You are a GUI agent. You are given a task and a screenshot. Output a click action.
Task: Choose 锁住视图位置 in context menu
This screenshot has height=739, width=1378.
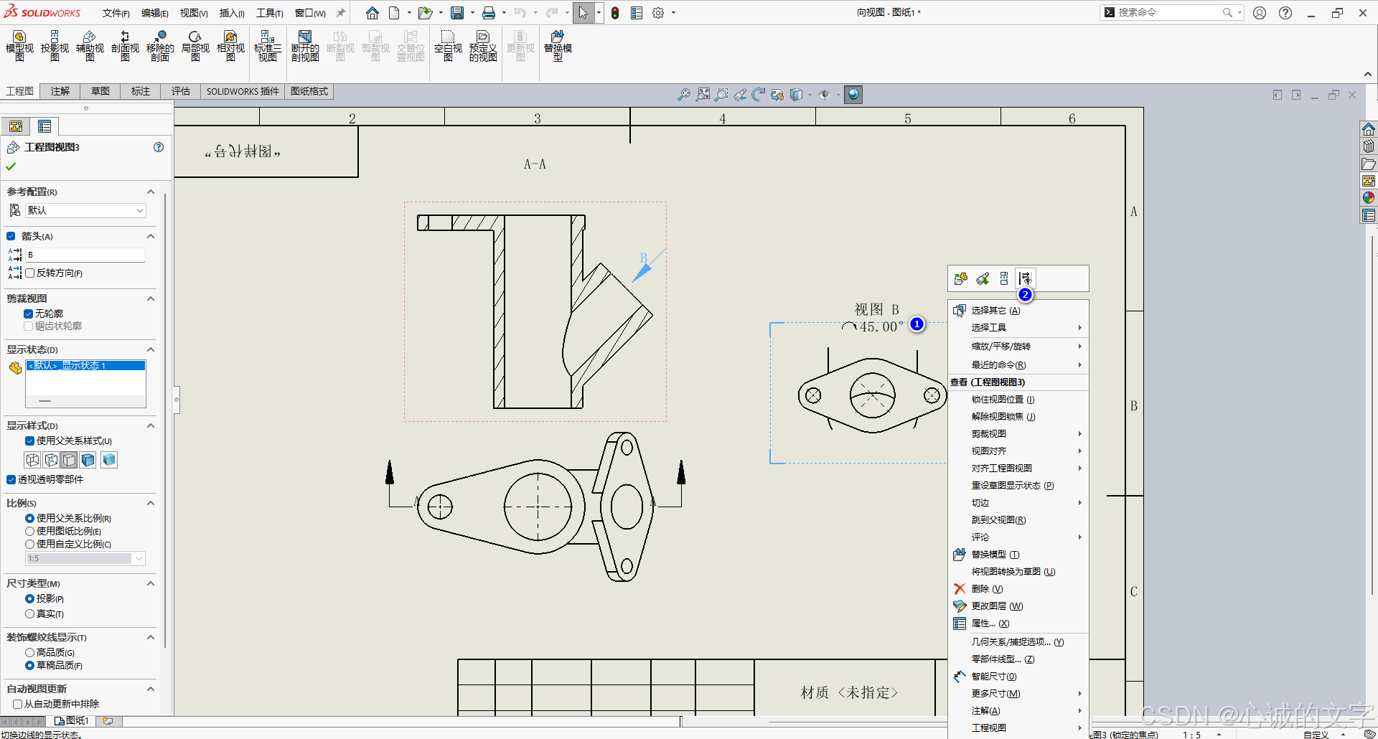[x=1018, y=400]
